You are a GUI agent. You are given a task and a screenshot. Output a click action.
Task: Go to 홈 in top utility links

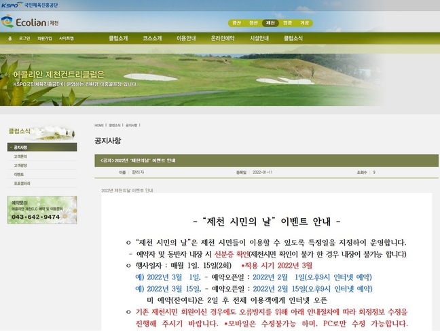point(10,38)
